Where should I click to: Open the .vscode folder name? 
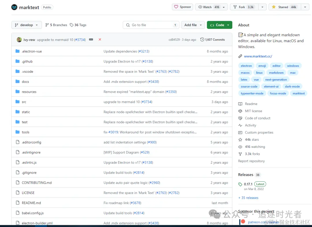pyautogui.click(x=27, y=71)
